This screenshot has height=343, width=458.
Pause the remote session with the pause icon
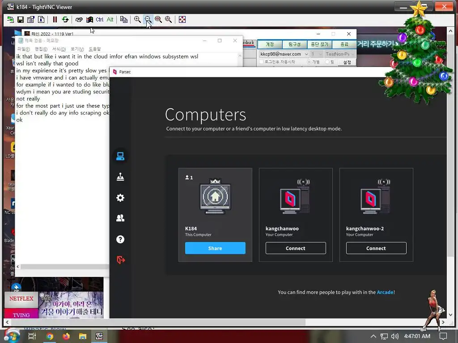click(x=55, y=20)
